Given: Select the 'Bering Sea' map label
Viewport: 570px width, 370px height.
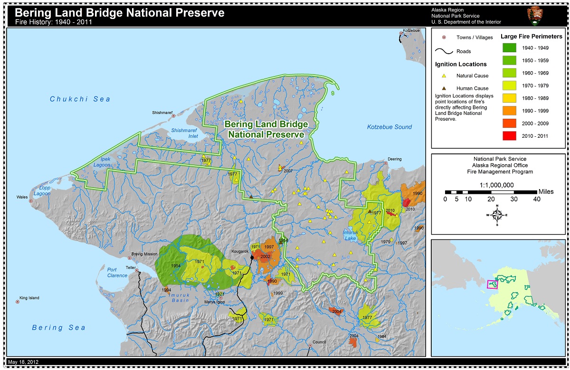Looking at the screenshot, I should tap(59, 327).
